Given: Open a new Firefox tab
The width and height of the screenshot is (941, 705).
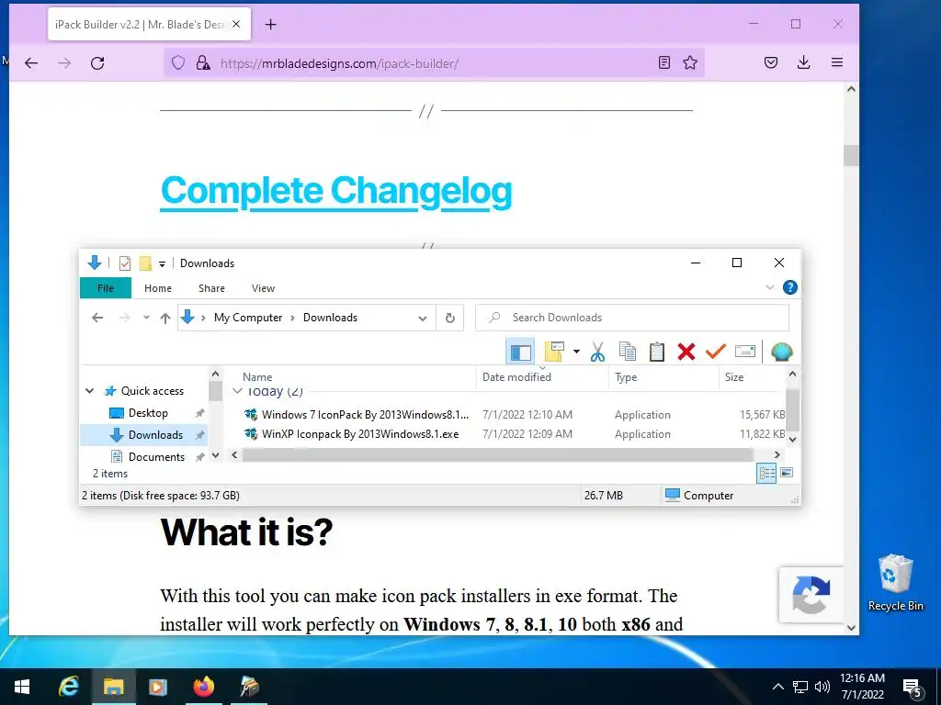Looking at the screenshot, I should [271, 25].
